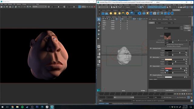Click the orange star ball shelf icon

point(127,13)
